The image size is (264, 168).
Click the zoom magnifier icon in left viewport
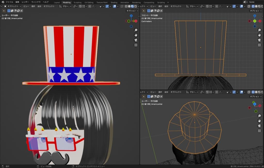pos(136,30)
